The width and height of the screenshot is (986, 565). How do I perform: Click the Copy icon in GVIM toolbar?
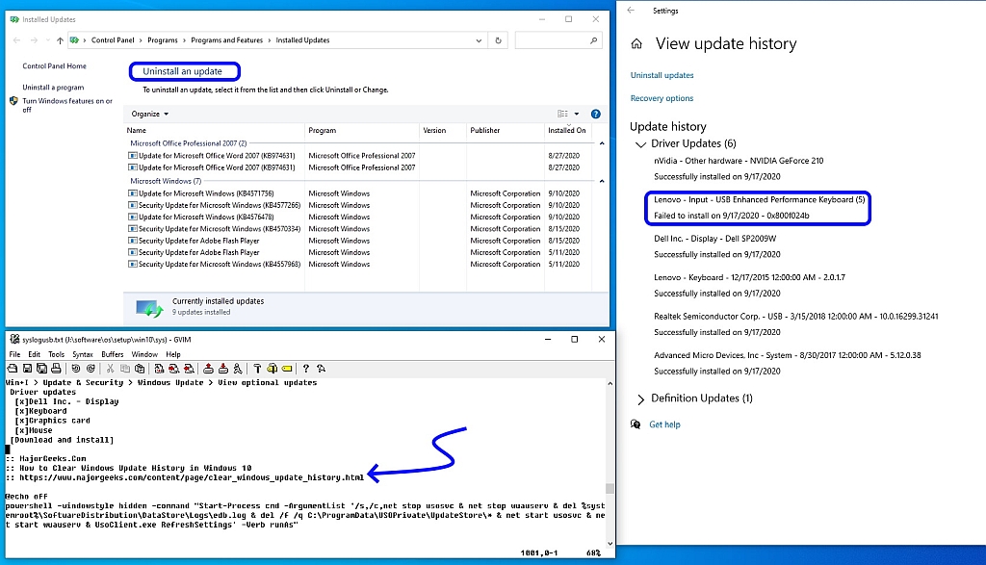click(125, 369)
